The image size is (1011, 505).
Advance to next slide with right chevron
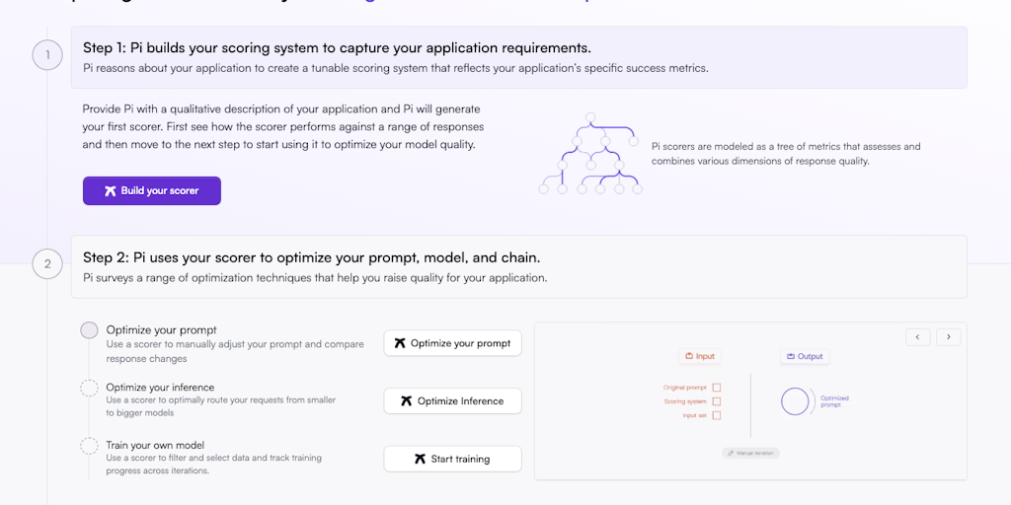click(x=949, y=336)
